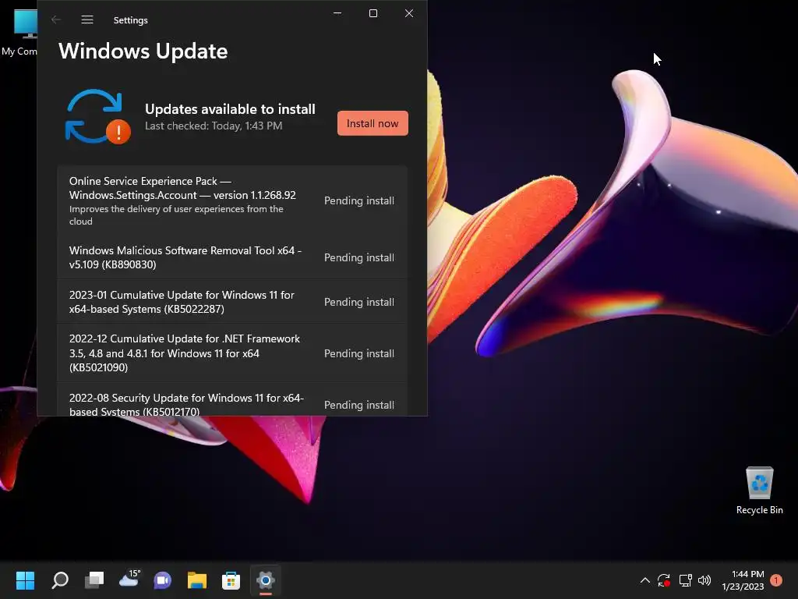Screen dimensions: 798x599
Task: Open network status tray icon
Action: click(x=686, y=580)
